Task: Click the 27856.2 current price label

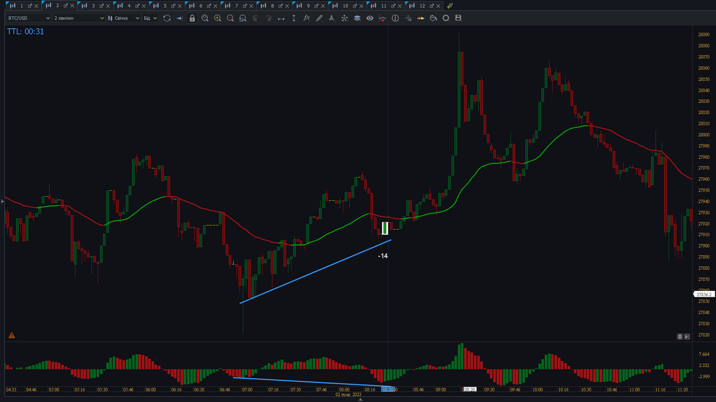Action: (x=704, y=294)
